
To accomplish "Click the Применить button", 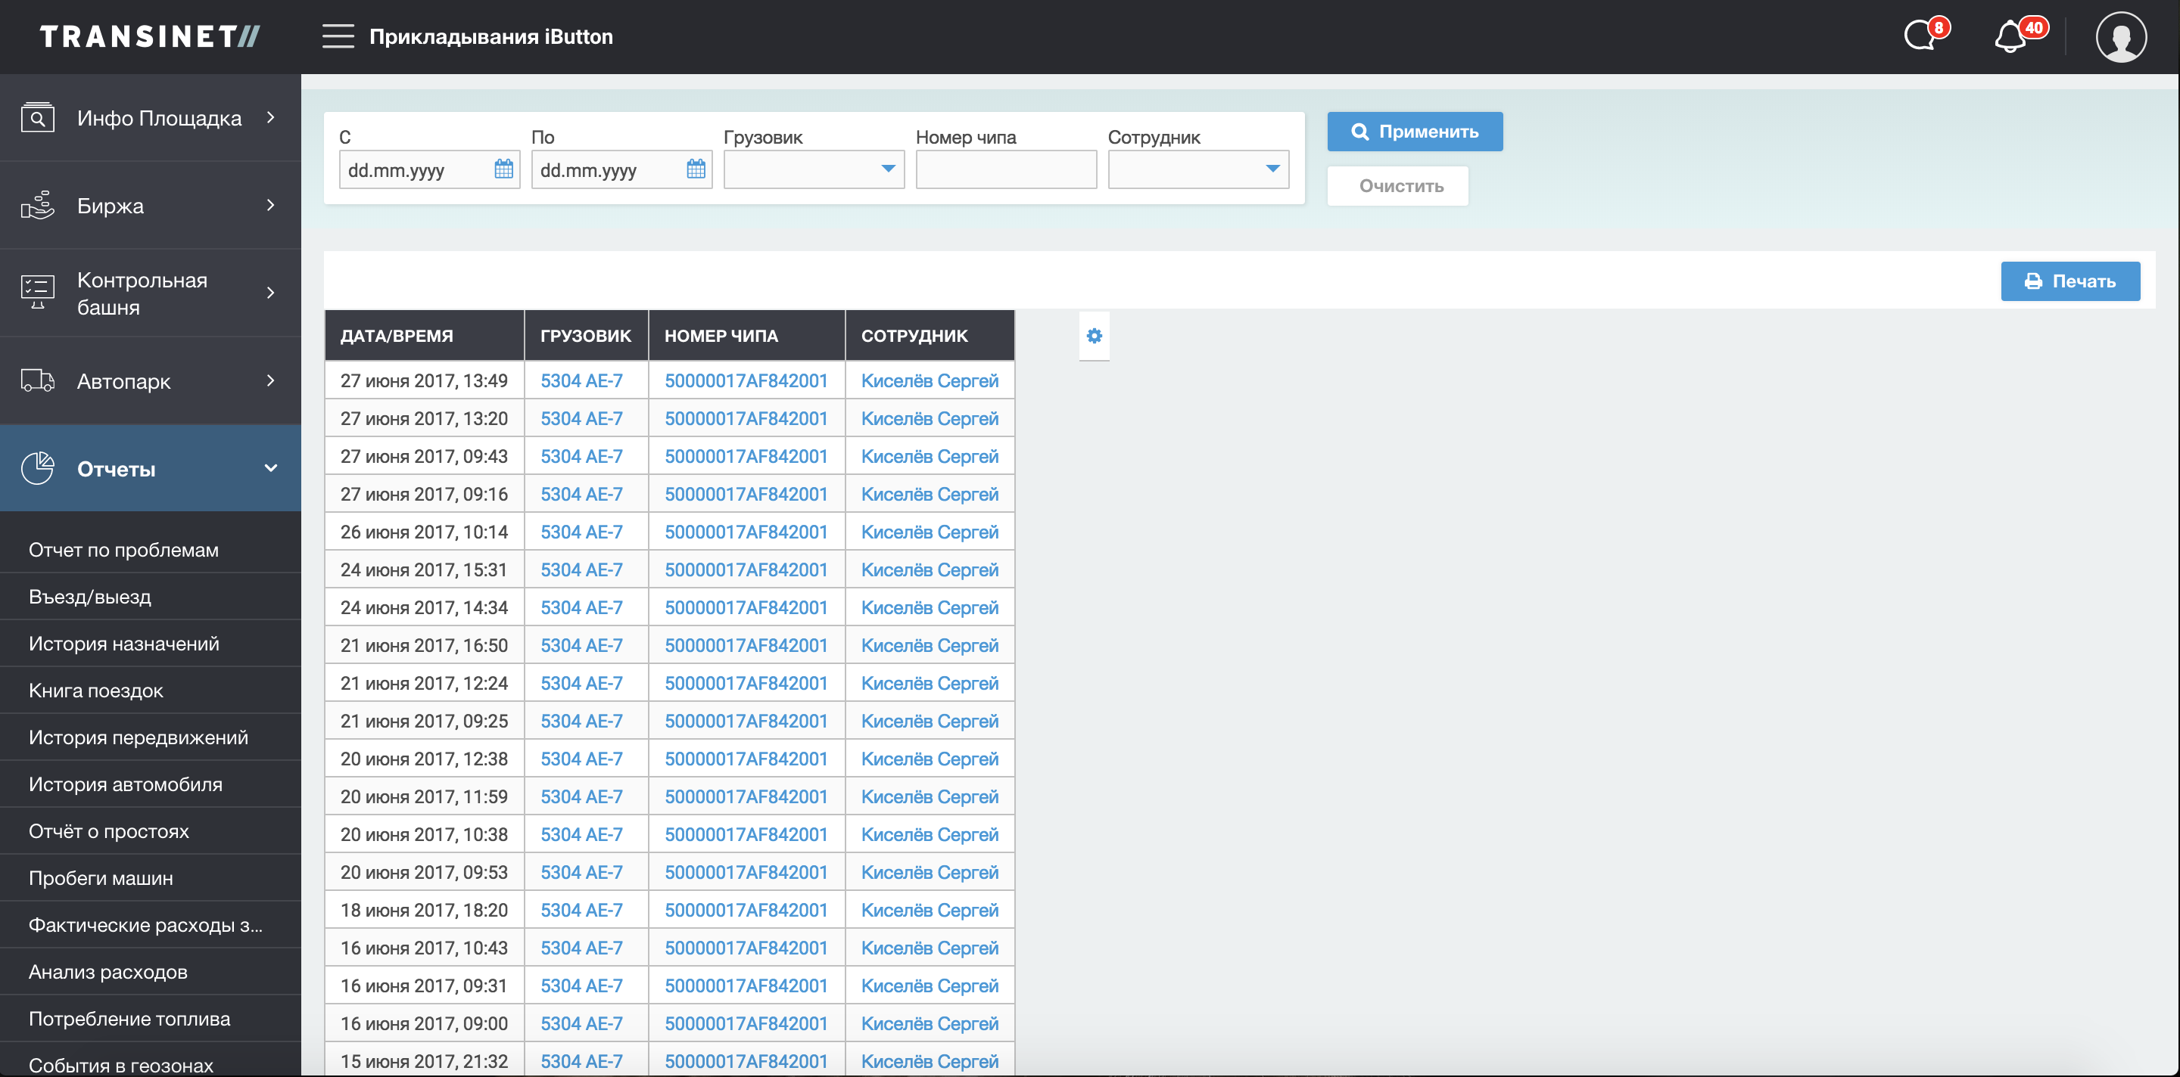I will click(1414, 132).
